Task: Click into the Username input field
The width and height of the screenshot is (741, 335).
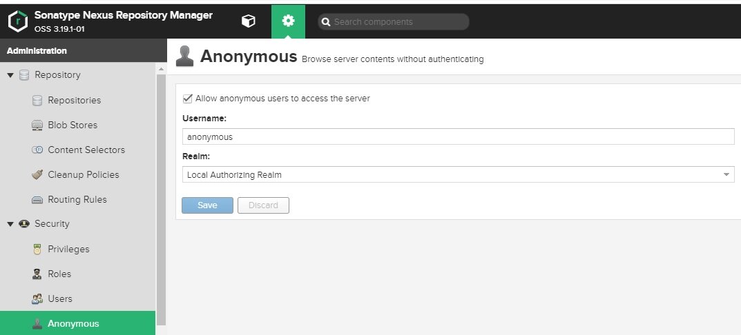Action: click(x=458, y=137)
